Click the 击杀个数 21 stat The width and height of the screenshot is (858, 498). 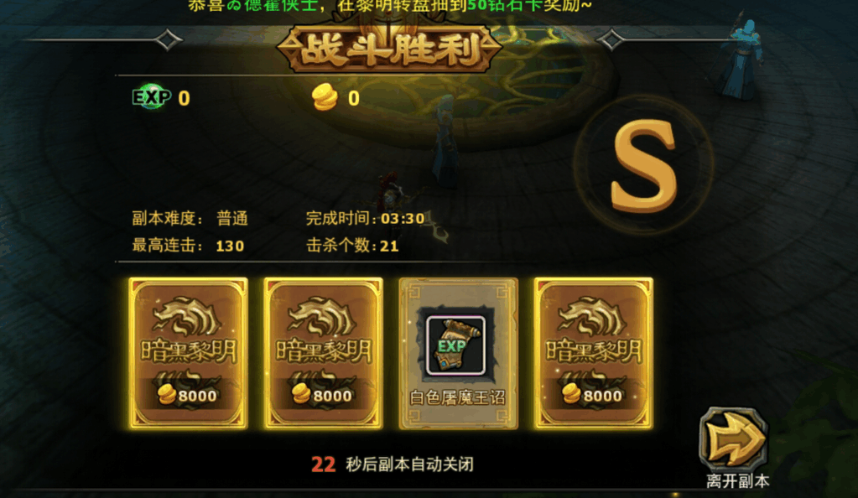352,245
